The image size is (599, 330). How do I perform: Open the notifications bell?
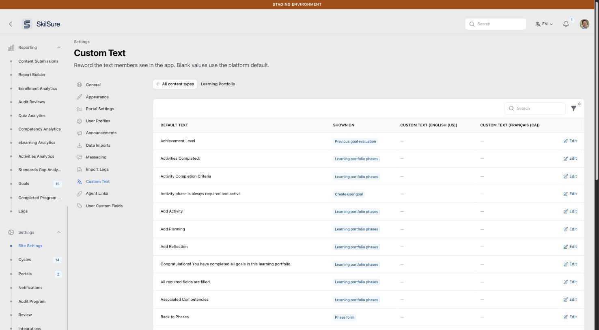[x=566, y=24]
